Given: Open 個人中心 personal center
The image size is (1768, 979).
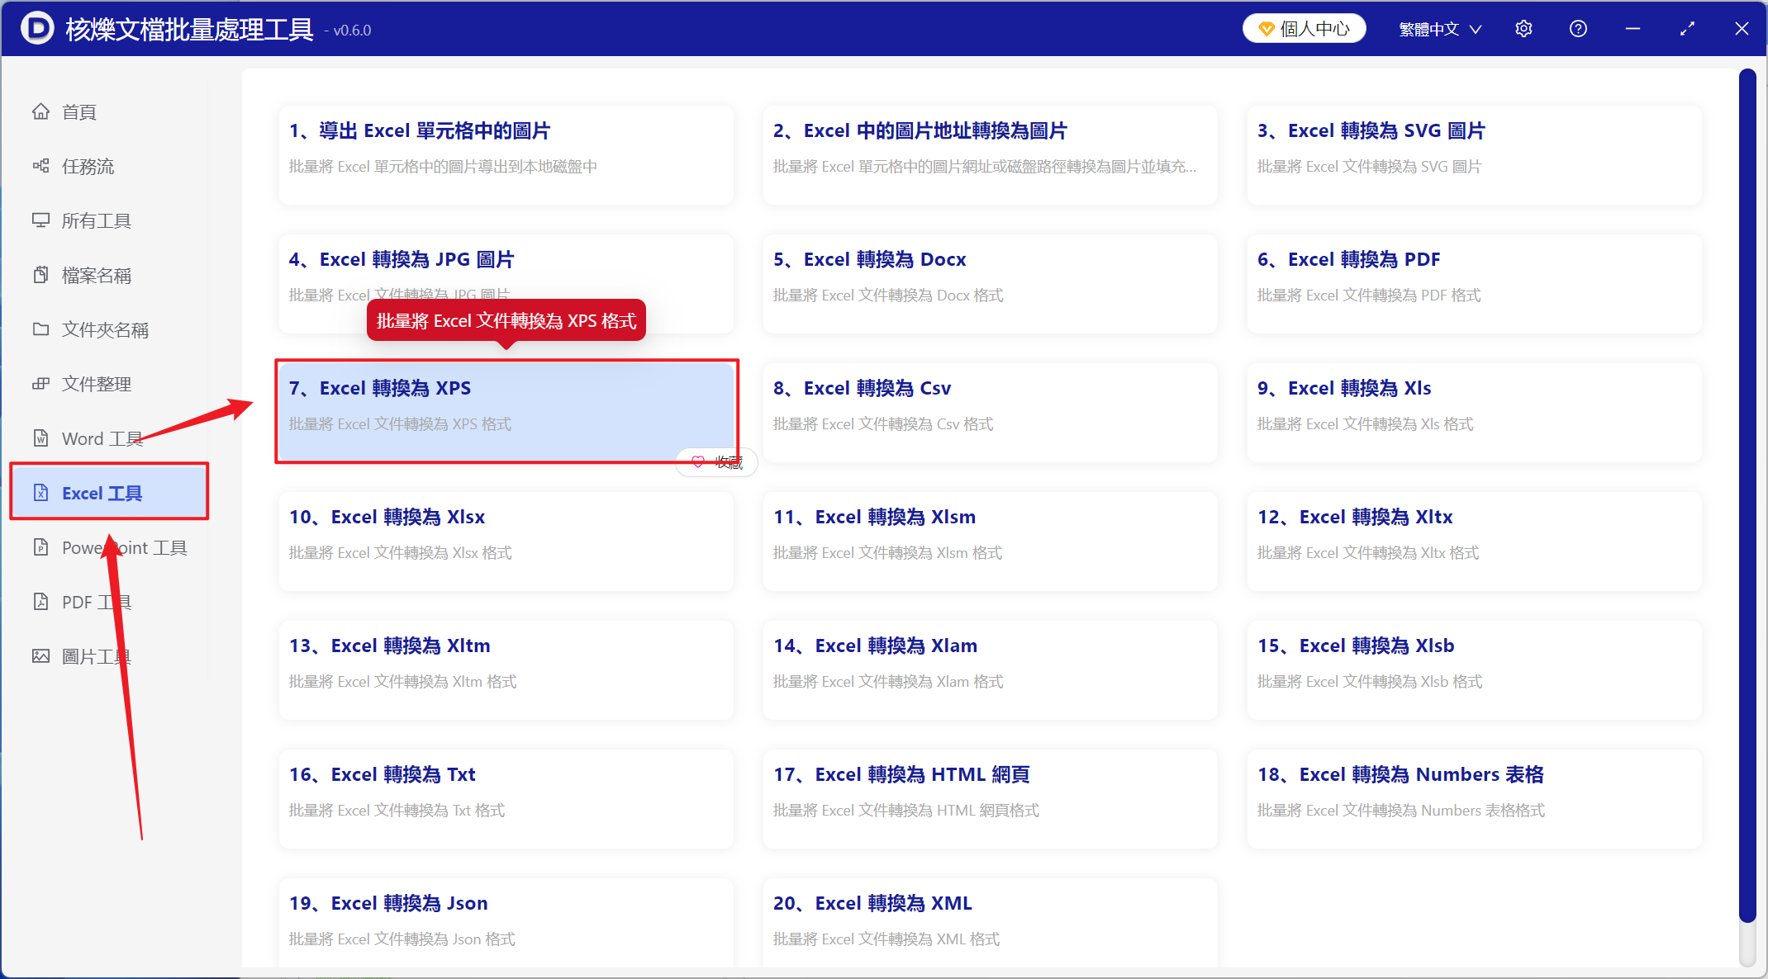Looking at the screenshot, I should [1304, 29].
